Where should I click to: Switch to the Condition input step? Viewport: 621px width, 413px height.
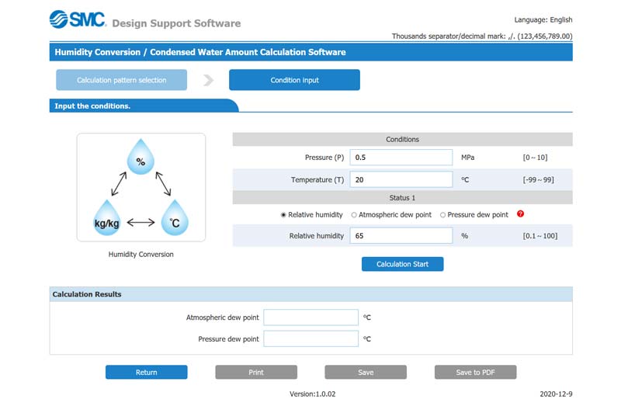[294, 80]
